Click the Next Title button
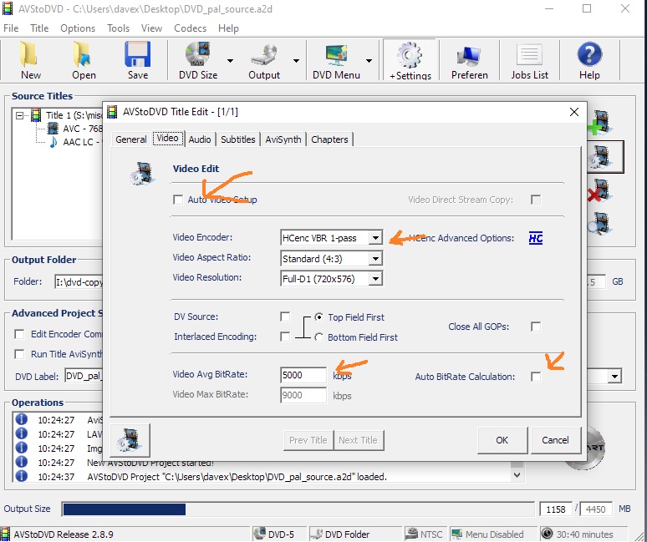647x542 pixels. point(358,440)
